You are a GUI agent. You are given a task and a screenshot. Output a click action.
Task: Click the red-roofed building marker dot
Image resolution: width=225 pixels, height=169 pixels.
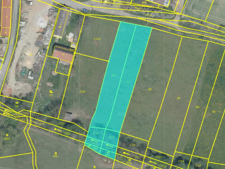pos(63,55)
